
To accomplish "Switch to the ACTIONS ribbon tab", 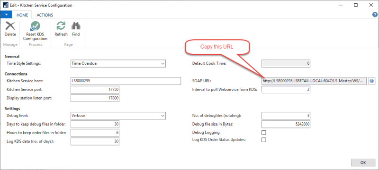I will click(x=45, y=15).
